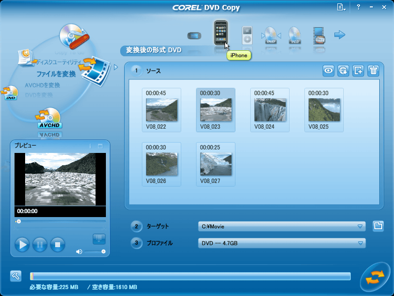Click the 必要な容量:225 MB text

tap(54, 287)
